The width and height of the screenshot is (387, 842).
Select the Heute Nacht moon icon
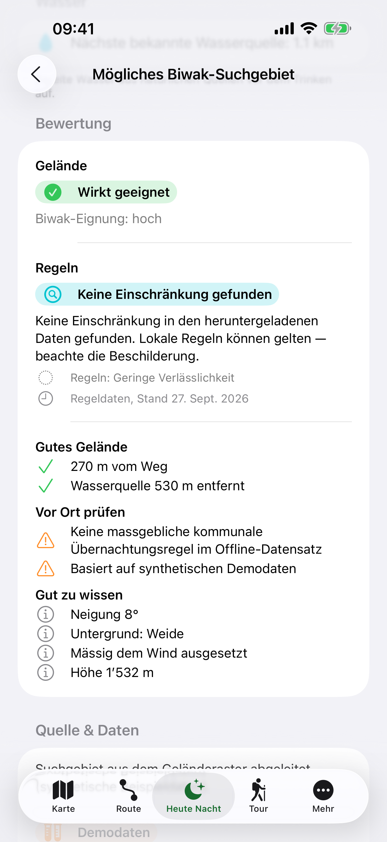click(x=194, y=789)
